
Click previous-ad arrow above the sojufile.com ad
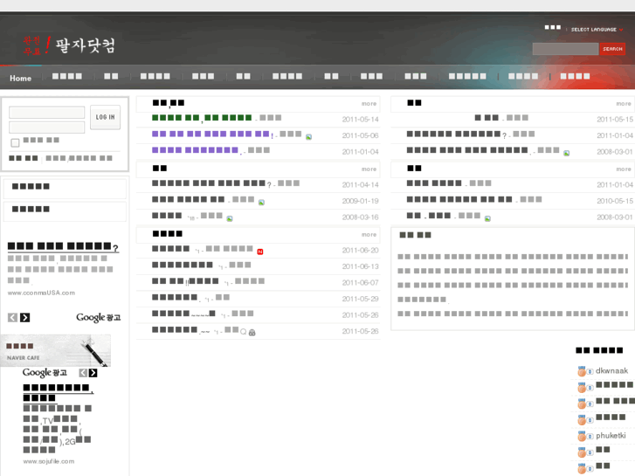tap(83, 373)
